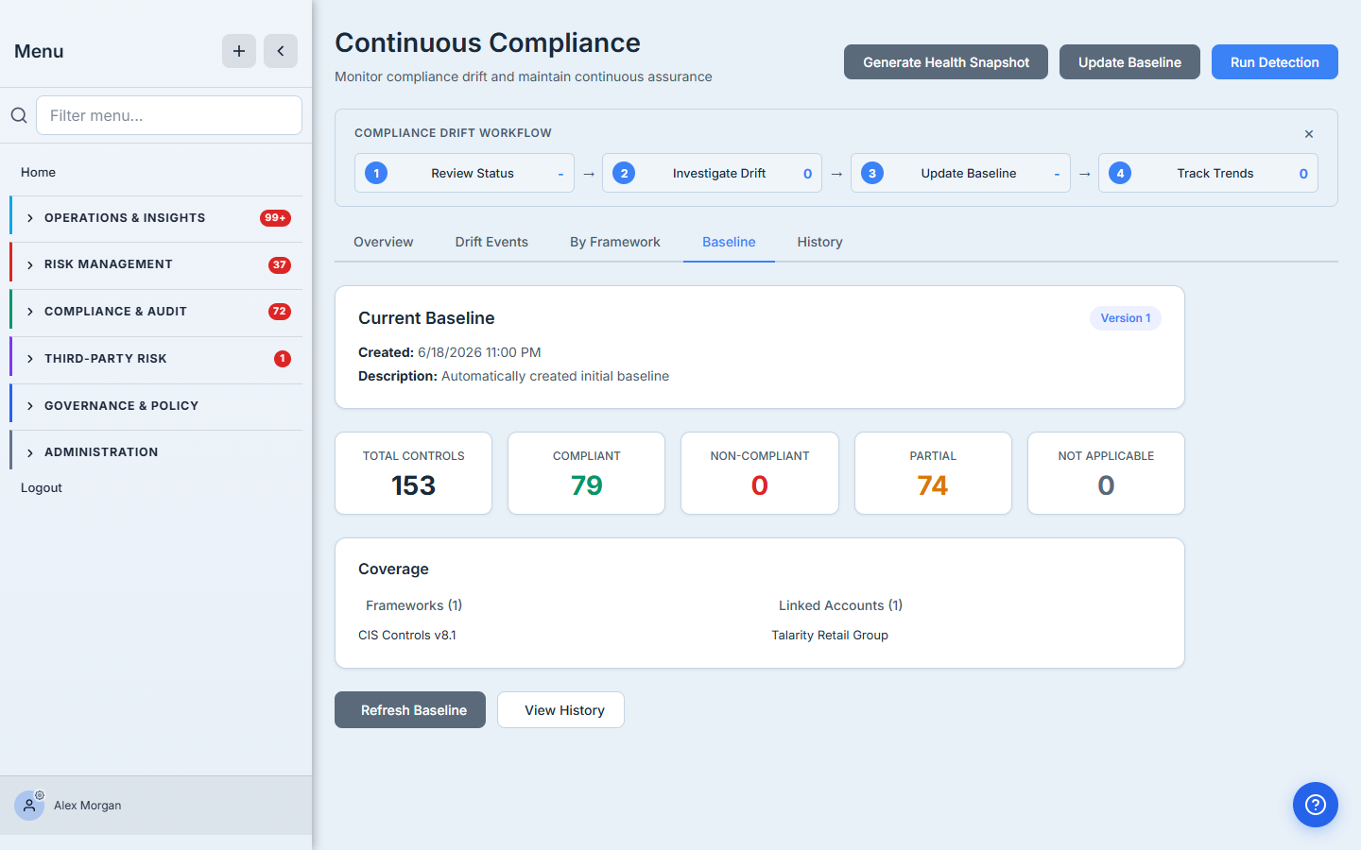Viewport: 1361px width, 850px height.
Task: Click Linked Accounts (1) coverage heading
Action: point(841,605)
